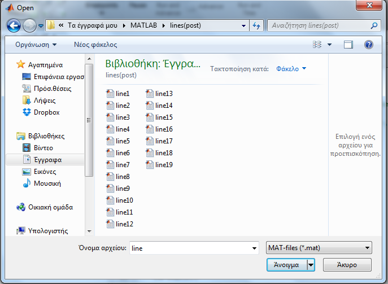
Task: Toggle the preview pane button
Action: pyautogui.click(x=348, y=45)
